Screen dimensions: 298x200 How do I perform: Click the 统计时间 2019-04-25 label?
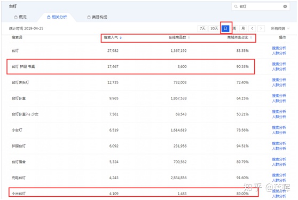tap(26, 28)
